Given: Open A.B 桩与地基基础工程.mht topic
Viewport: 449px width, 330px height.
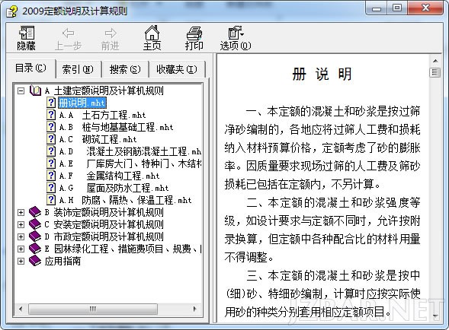Looking at the screenshot, I should point(116,127).
